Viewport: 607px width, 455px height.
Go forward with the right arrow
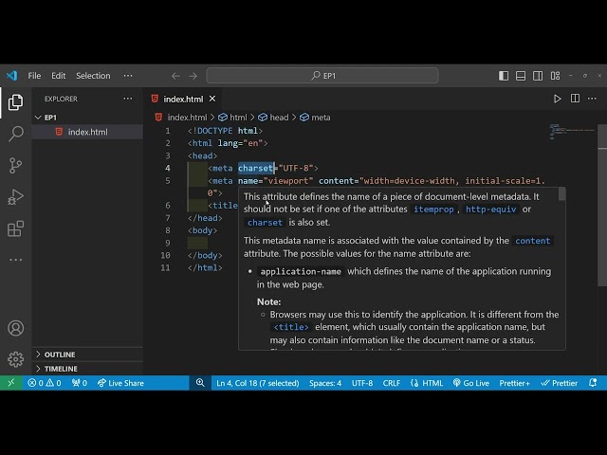[x=193, y=76]
